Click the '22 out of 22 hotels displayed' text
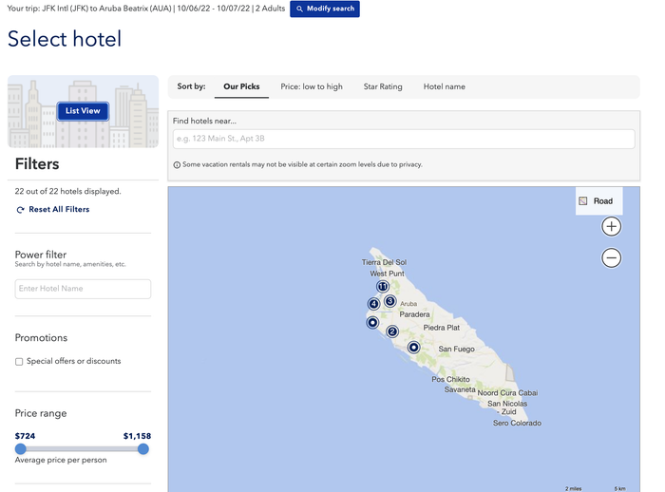 [67, 191]
